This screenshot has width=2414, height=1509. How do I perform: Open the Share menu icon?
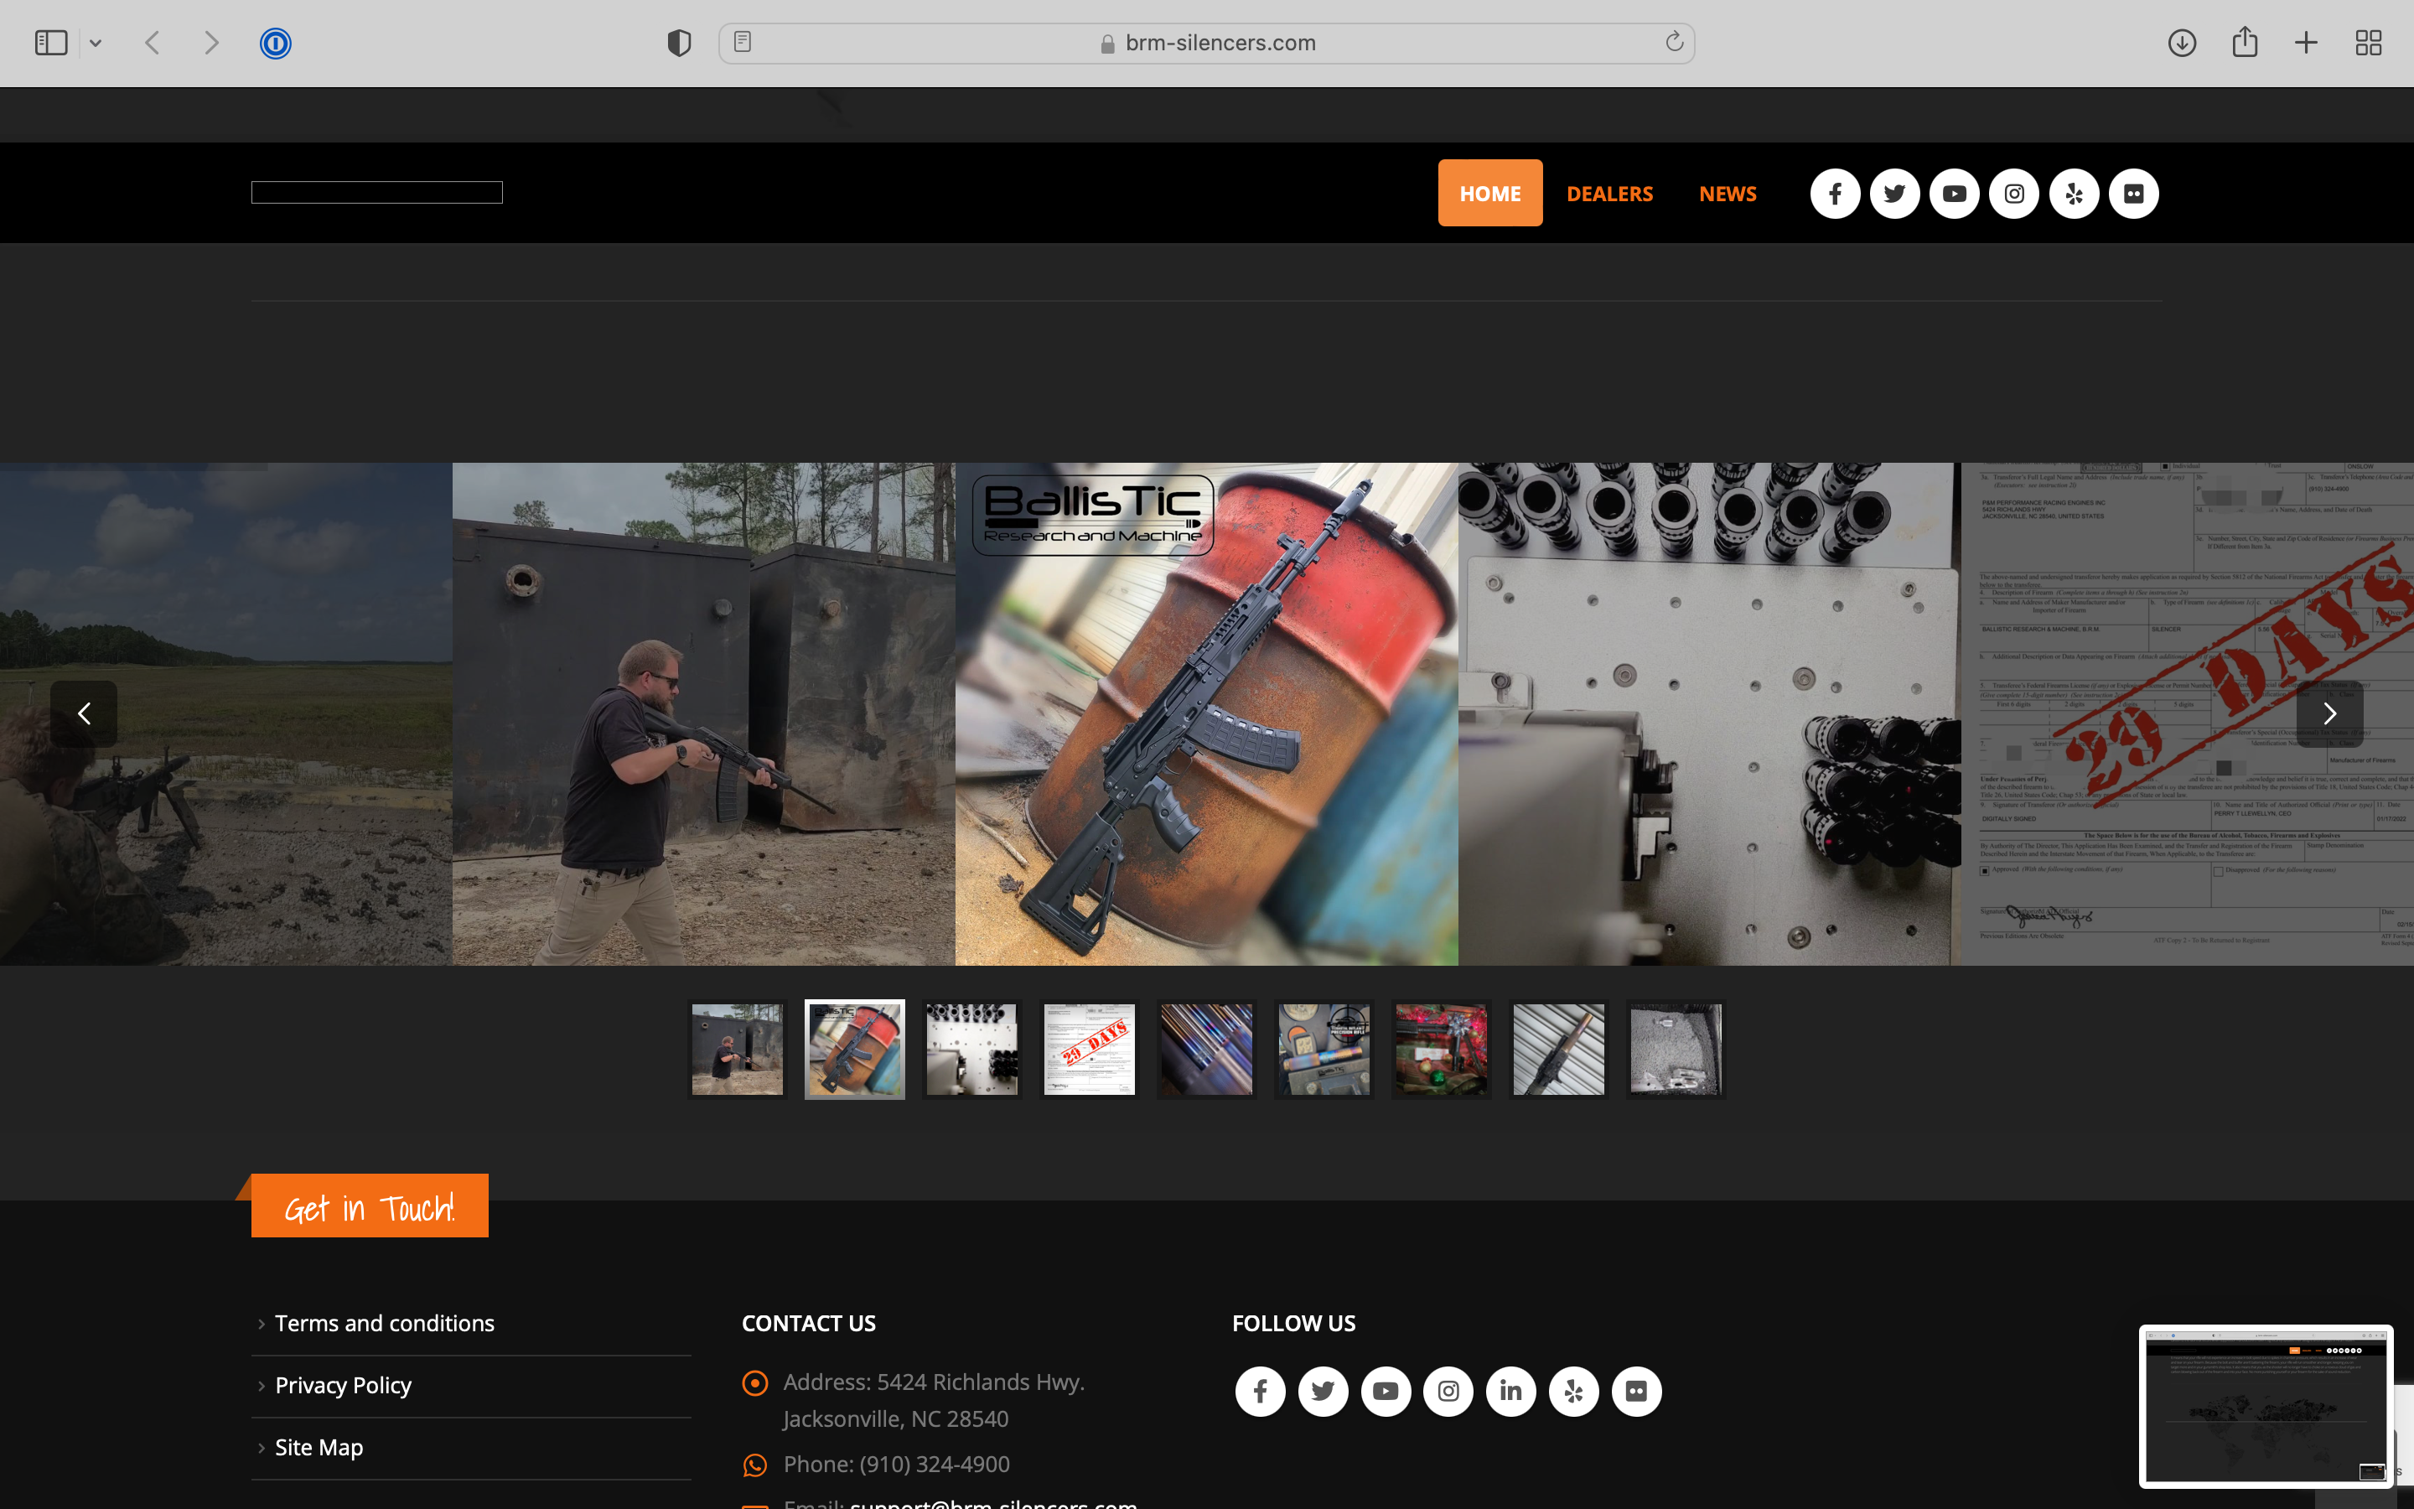pyautogui.click(x=2245, y=42)
